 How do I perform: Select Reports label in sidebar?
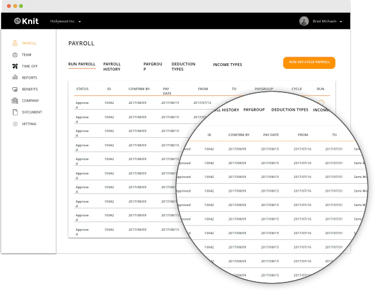tap(30, 77)
